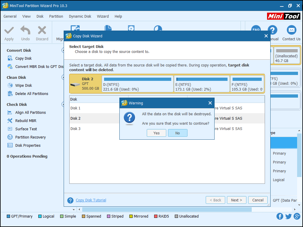
Task: Click the Facebook icon in status bar
Action: (280, 216)
